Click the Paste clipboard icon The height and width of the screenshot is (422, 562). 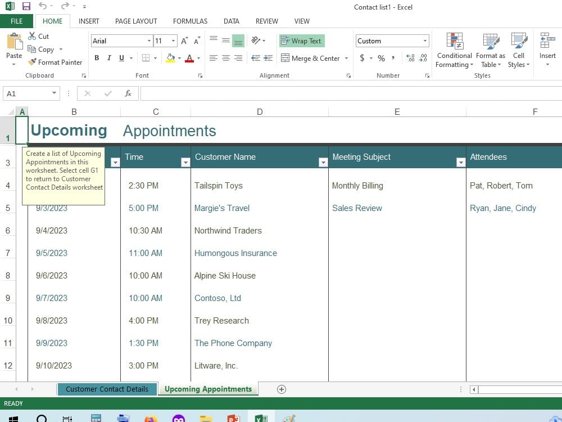tap(15, 42)
